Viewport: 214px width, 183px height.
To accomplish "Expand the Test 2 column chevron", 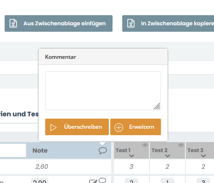I will point(167,156).
